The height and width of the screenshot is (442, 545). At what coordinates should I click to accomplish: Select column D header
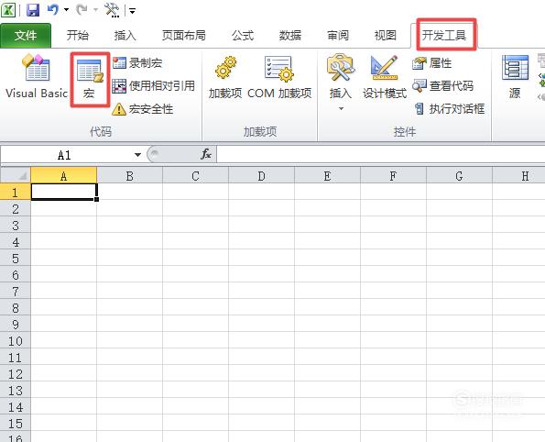[x=261, y=175]
